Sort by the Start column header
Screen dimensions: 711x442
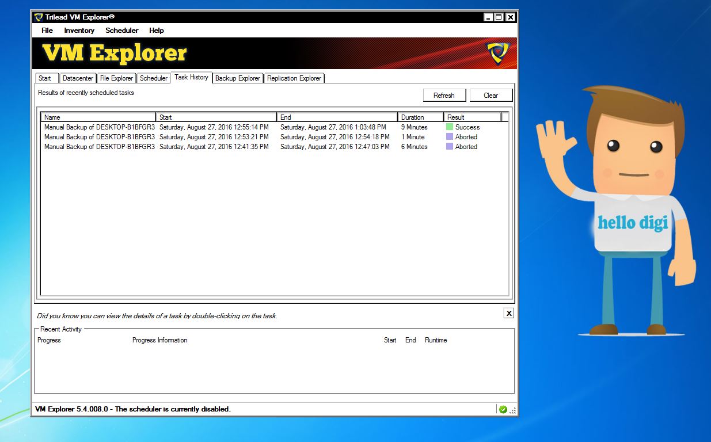tap(216, 117)
